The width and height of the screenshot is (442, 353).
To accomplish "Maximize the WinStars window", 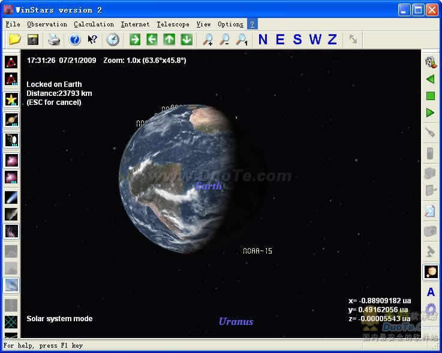I will 418,10.
